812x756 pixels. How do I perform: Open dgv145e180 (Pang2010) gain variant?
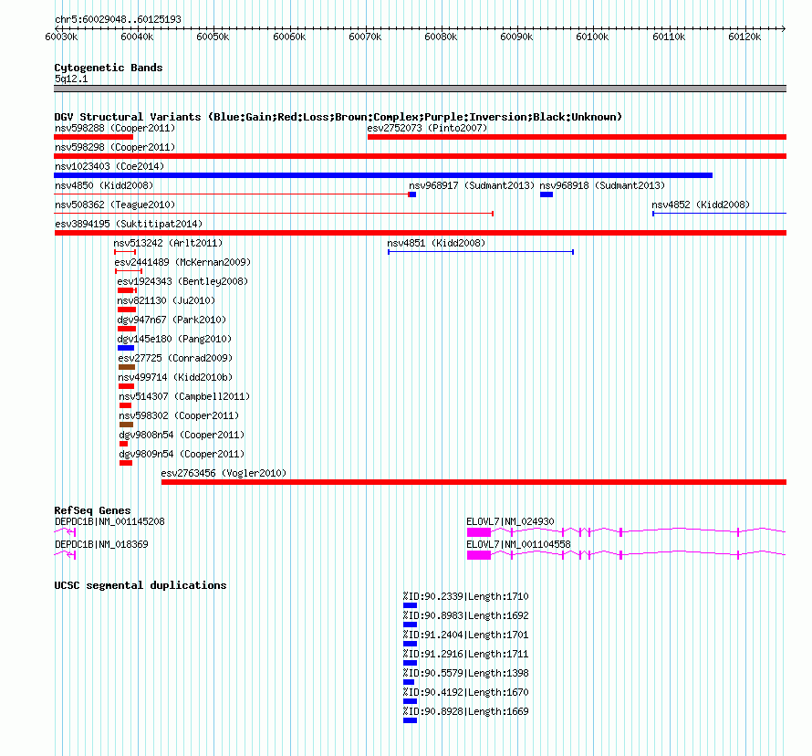click(126, 348)
